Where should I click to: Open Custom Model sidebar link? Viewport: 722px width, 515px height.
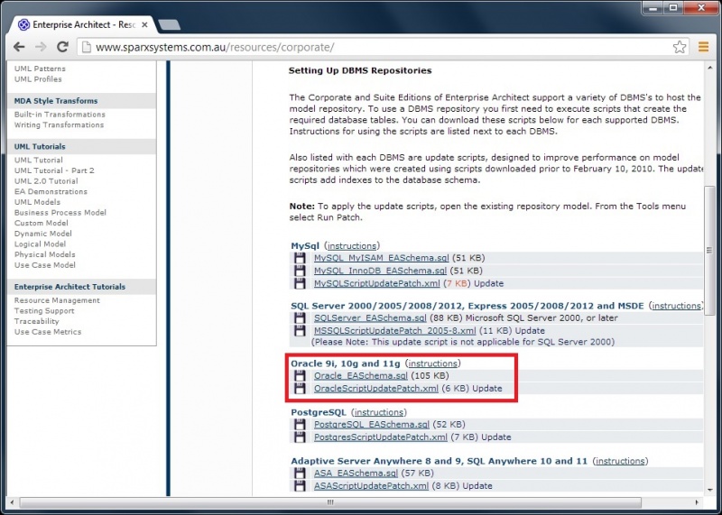pyautogui.click(x=42, y=223)
